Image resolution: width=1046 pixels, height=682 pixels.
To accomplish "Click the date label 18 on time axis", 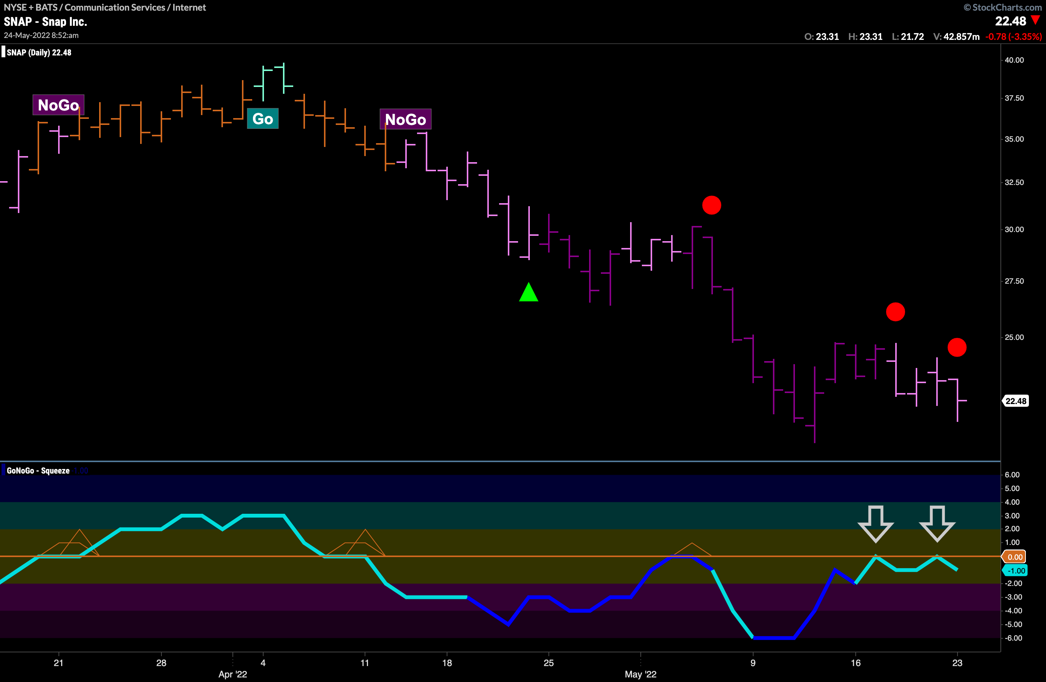I will click(447, 663).
